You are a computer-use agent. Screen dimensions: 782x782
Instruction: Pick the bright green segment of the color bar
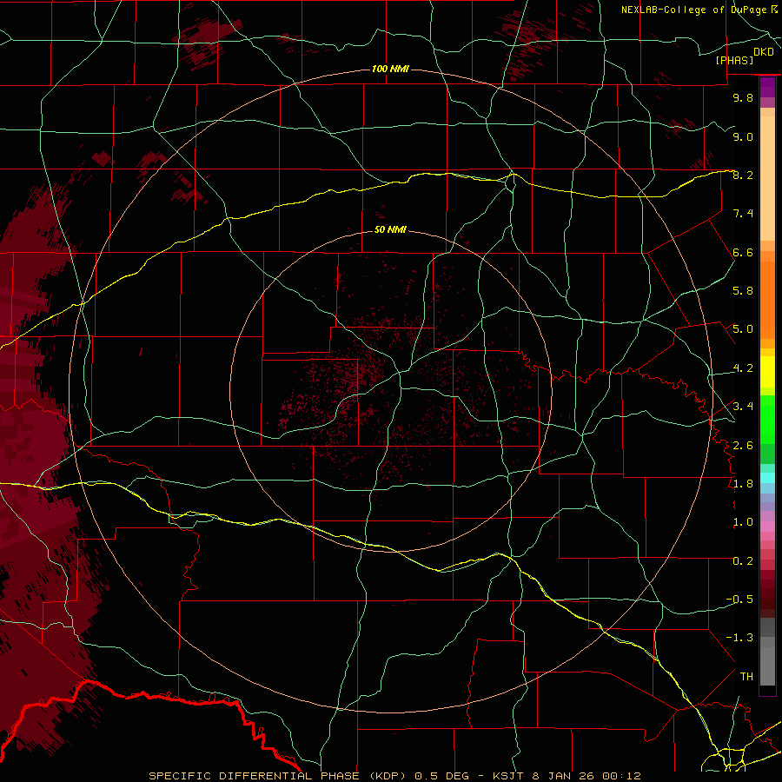[x=767, y=419]
